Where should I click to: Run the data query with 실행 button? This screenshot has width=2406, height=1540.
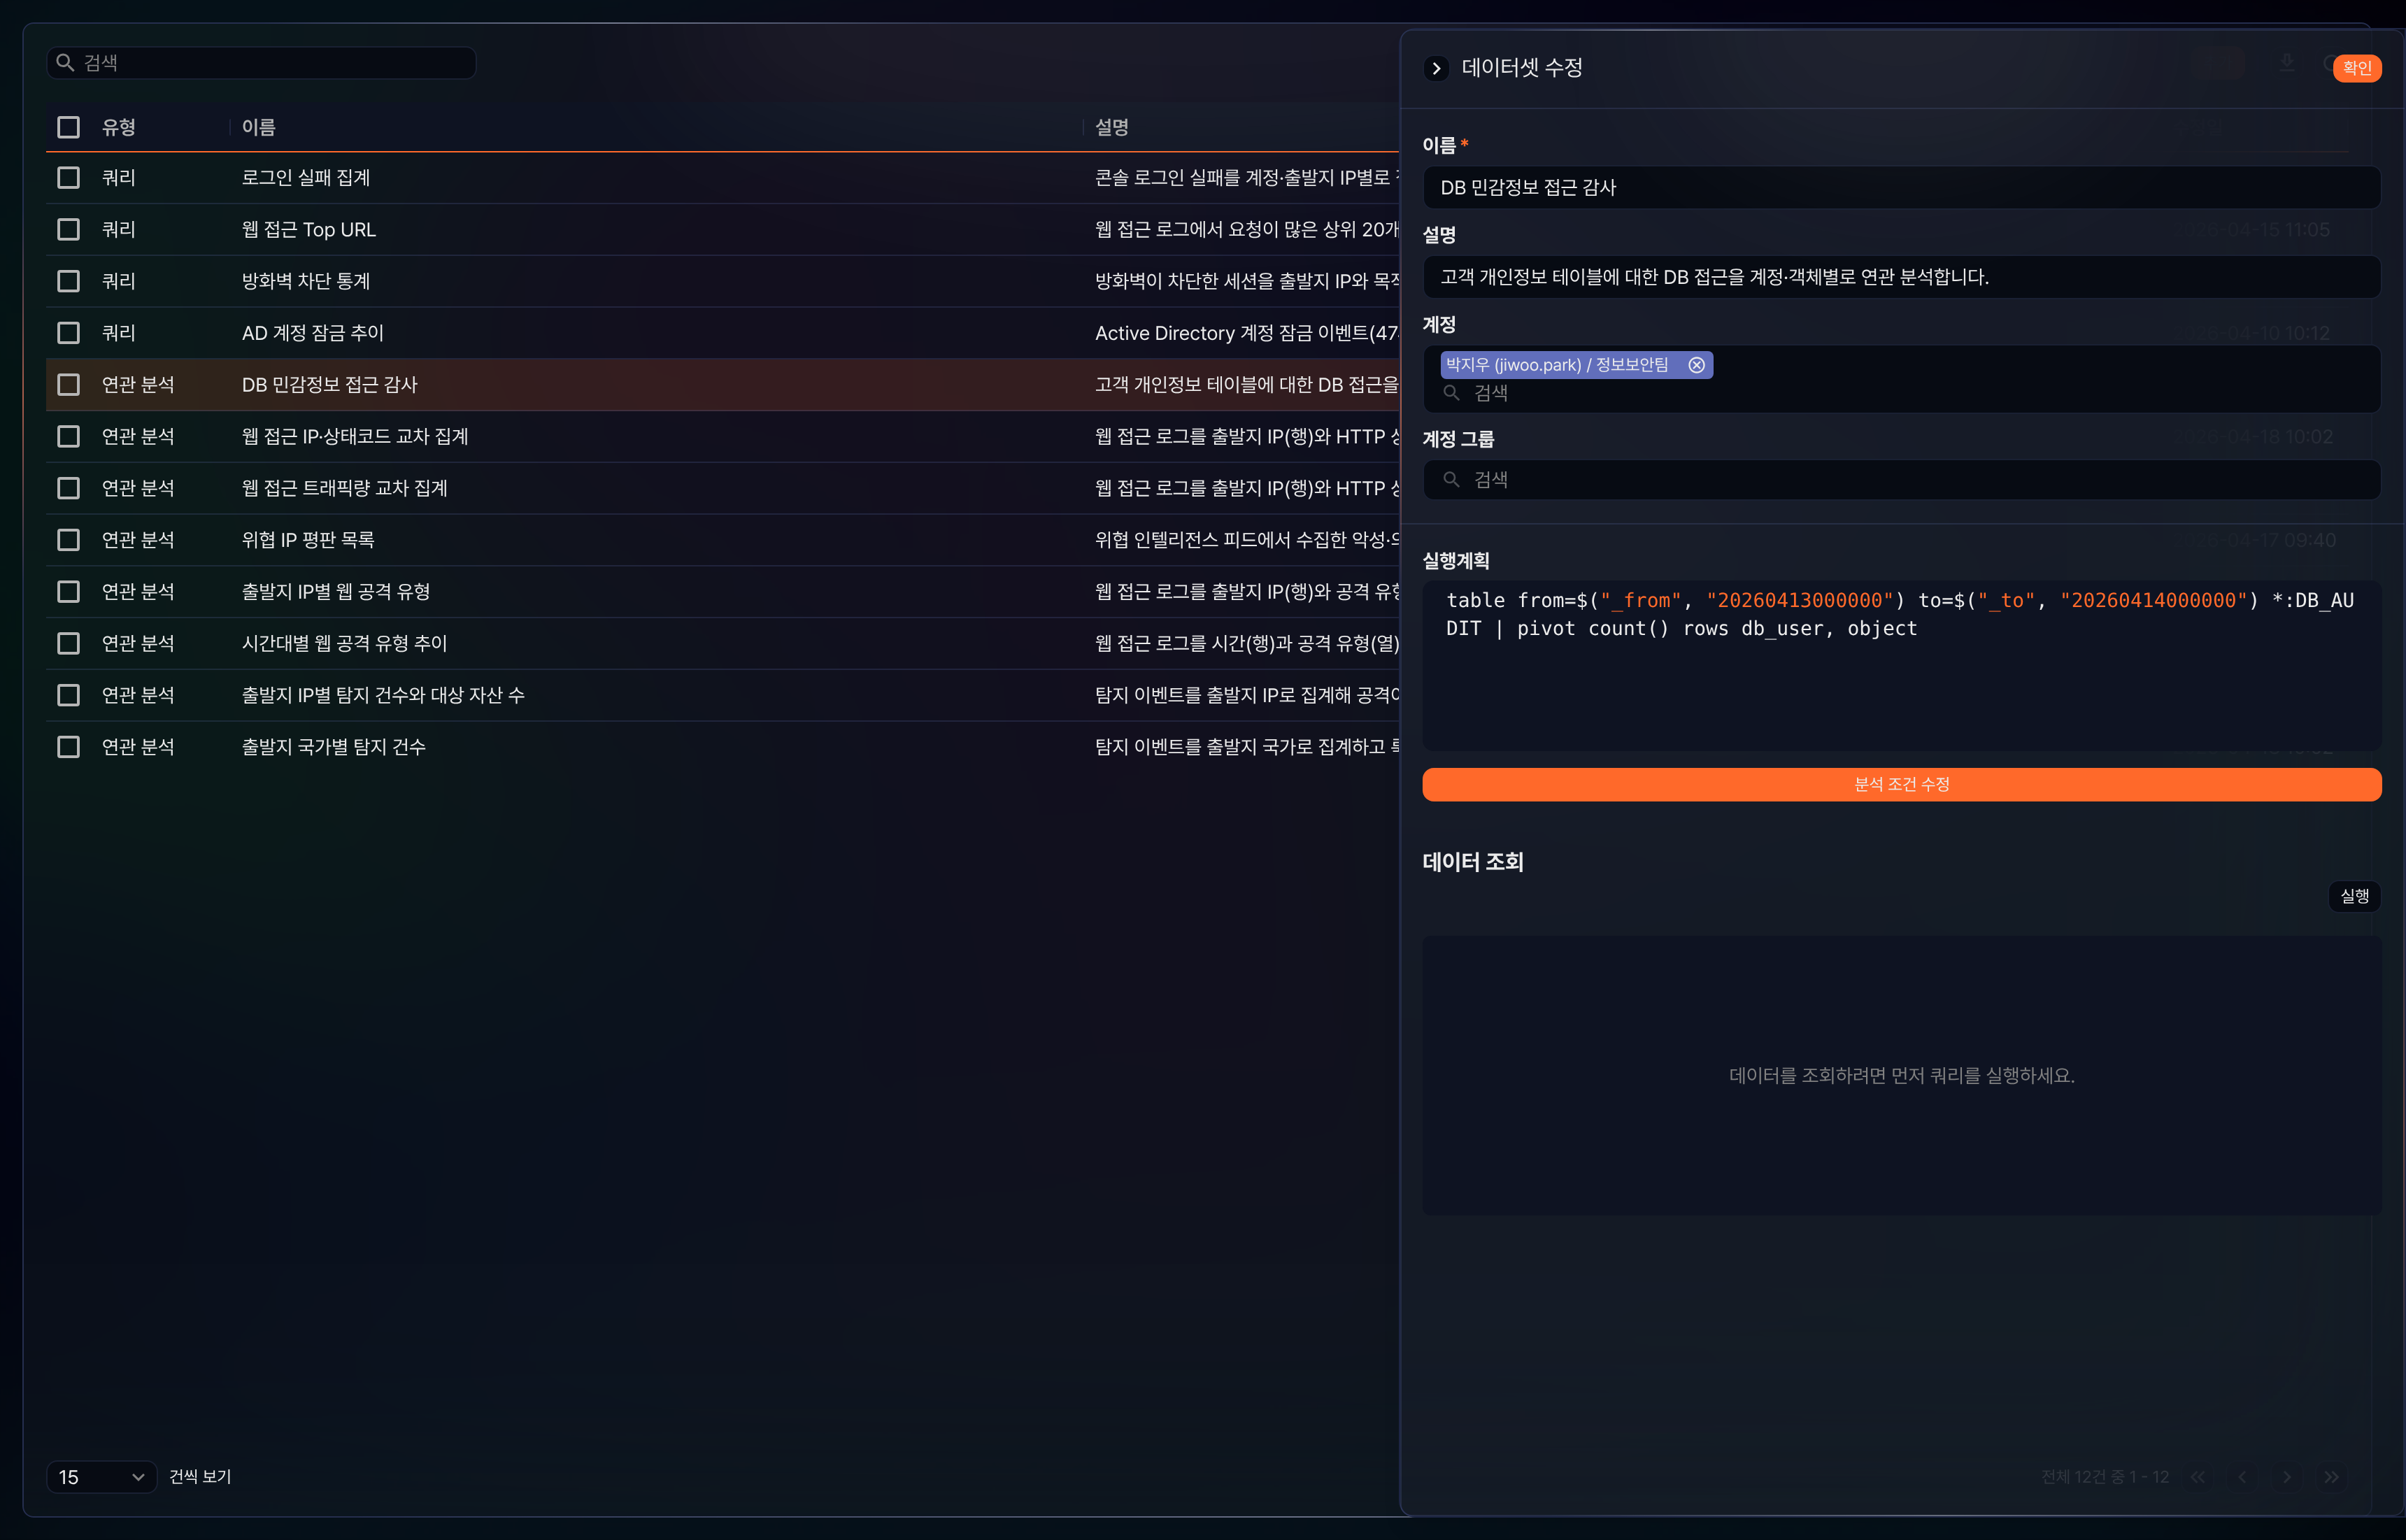[x=2354, y=896]
